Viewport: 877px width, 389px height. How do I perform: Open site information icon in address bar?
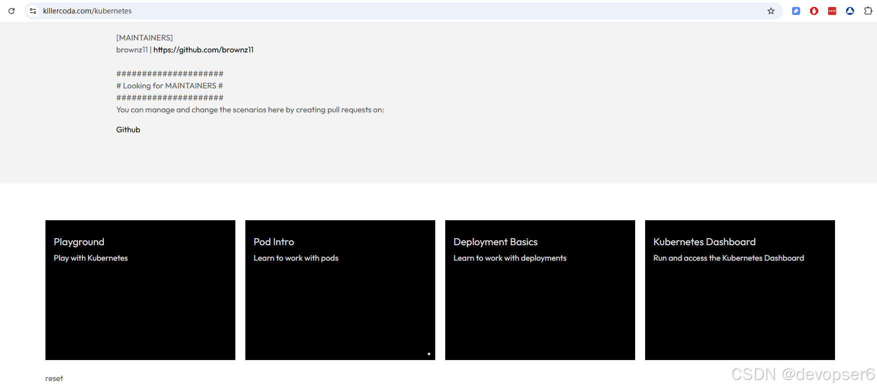point(33,11)
